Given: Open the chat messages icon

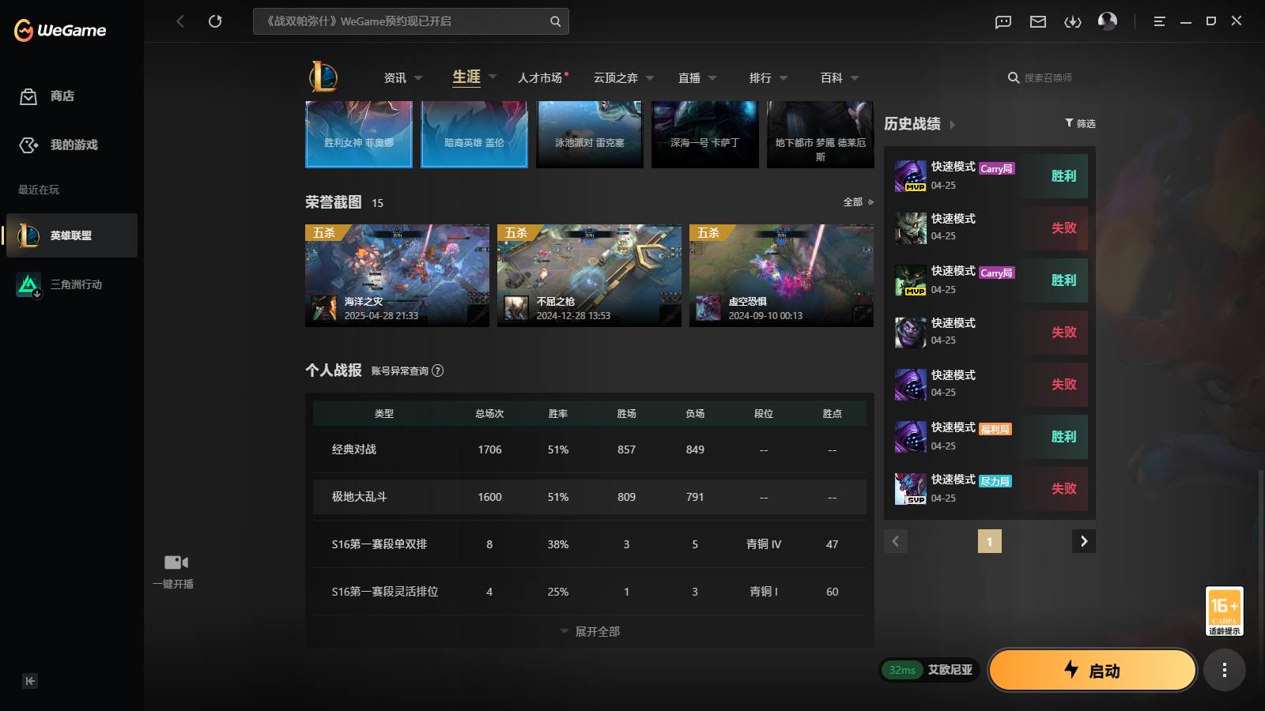Looking at the screenshot, I should pos(1003,21).
